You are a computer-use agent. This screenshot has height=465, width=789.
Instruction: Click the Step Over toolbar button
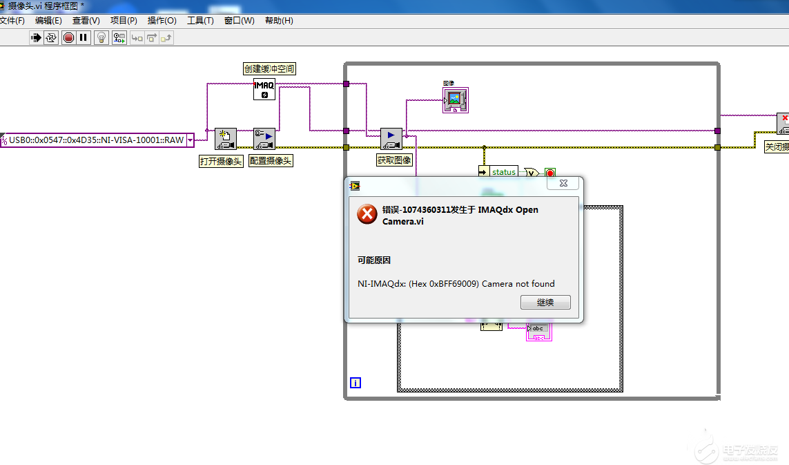[151, 37]
